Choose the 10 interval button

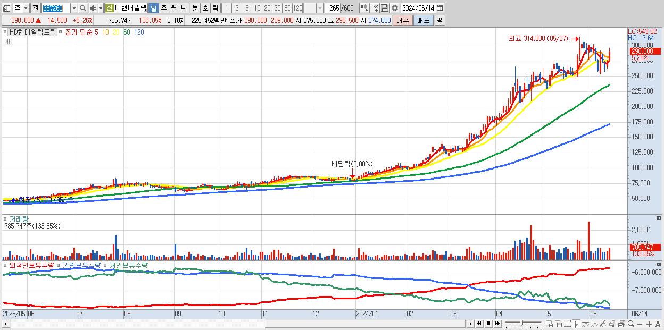click(257, 8)
